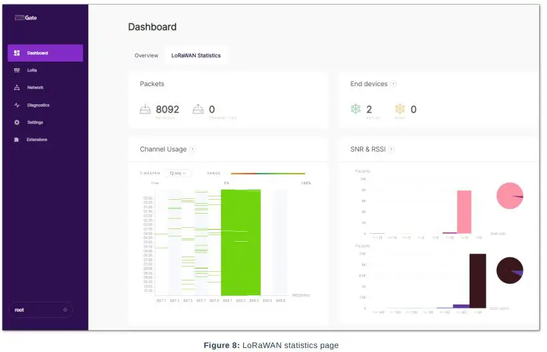Click the tall dark RSSI bar

[478, 281]
